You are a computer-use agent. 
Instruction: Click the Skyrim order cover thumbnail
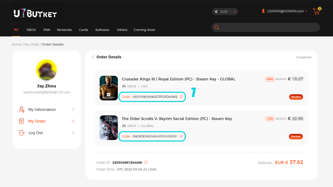coord(109,128)
